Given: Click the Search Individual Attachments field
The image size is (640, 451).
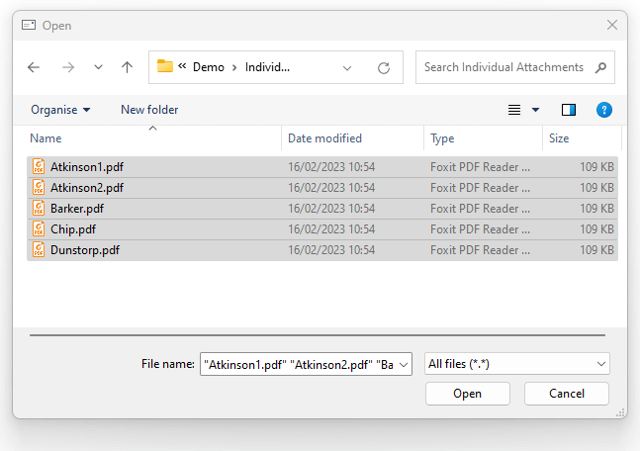Looking at the screenshot, I should coord(503,67).
